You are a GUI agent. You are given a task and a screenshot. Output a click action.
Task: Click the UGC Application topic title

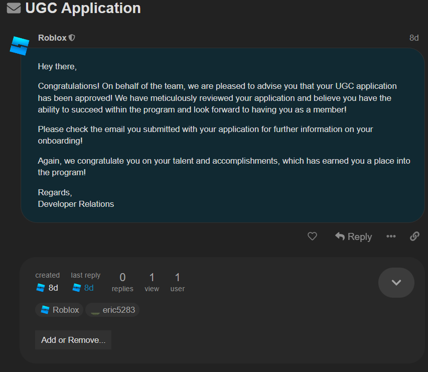click(83, 8)
